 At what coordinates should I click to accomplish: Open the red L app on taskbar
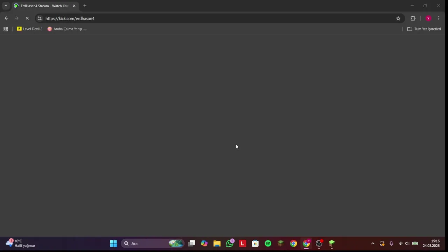243,244
